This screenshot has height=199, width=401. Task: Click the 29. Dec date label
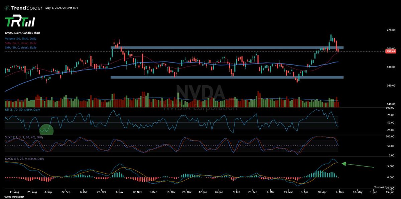[x=187, y=193]
